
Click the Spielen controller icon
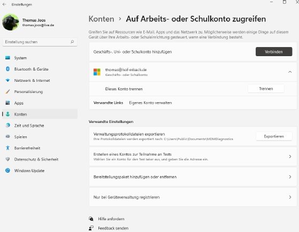pos(7,136)
